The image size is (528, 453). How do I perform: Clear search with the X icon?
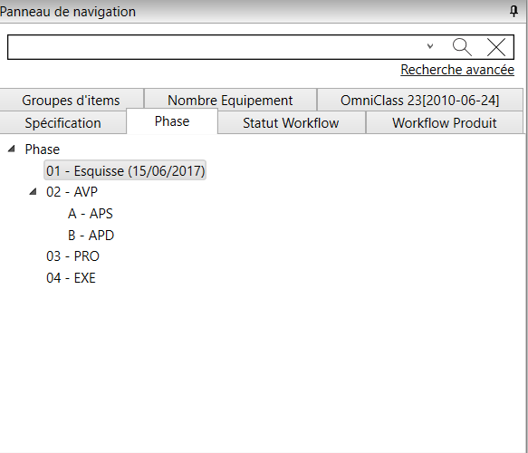pyautogui.click(x=496, y=47)
